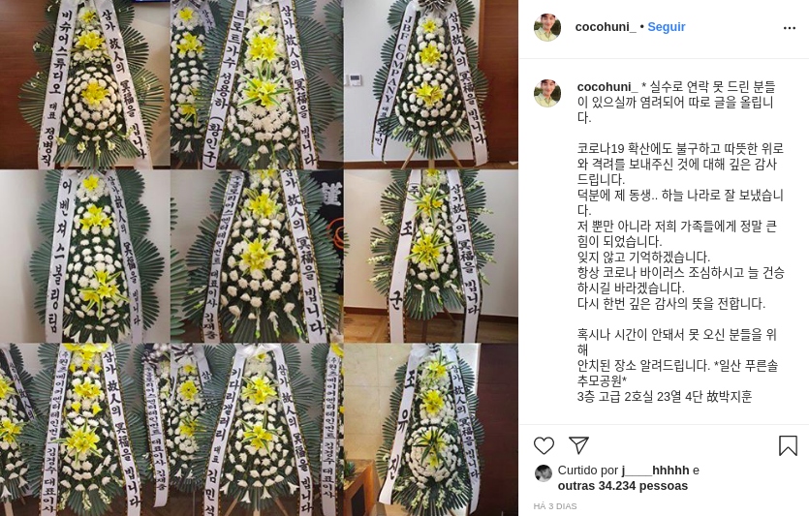This screenshot has width=809, height=516.
Task: Open cocohuni_ profile from header username
Action: (x=606, y=27)
